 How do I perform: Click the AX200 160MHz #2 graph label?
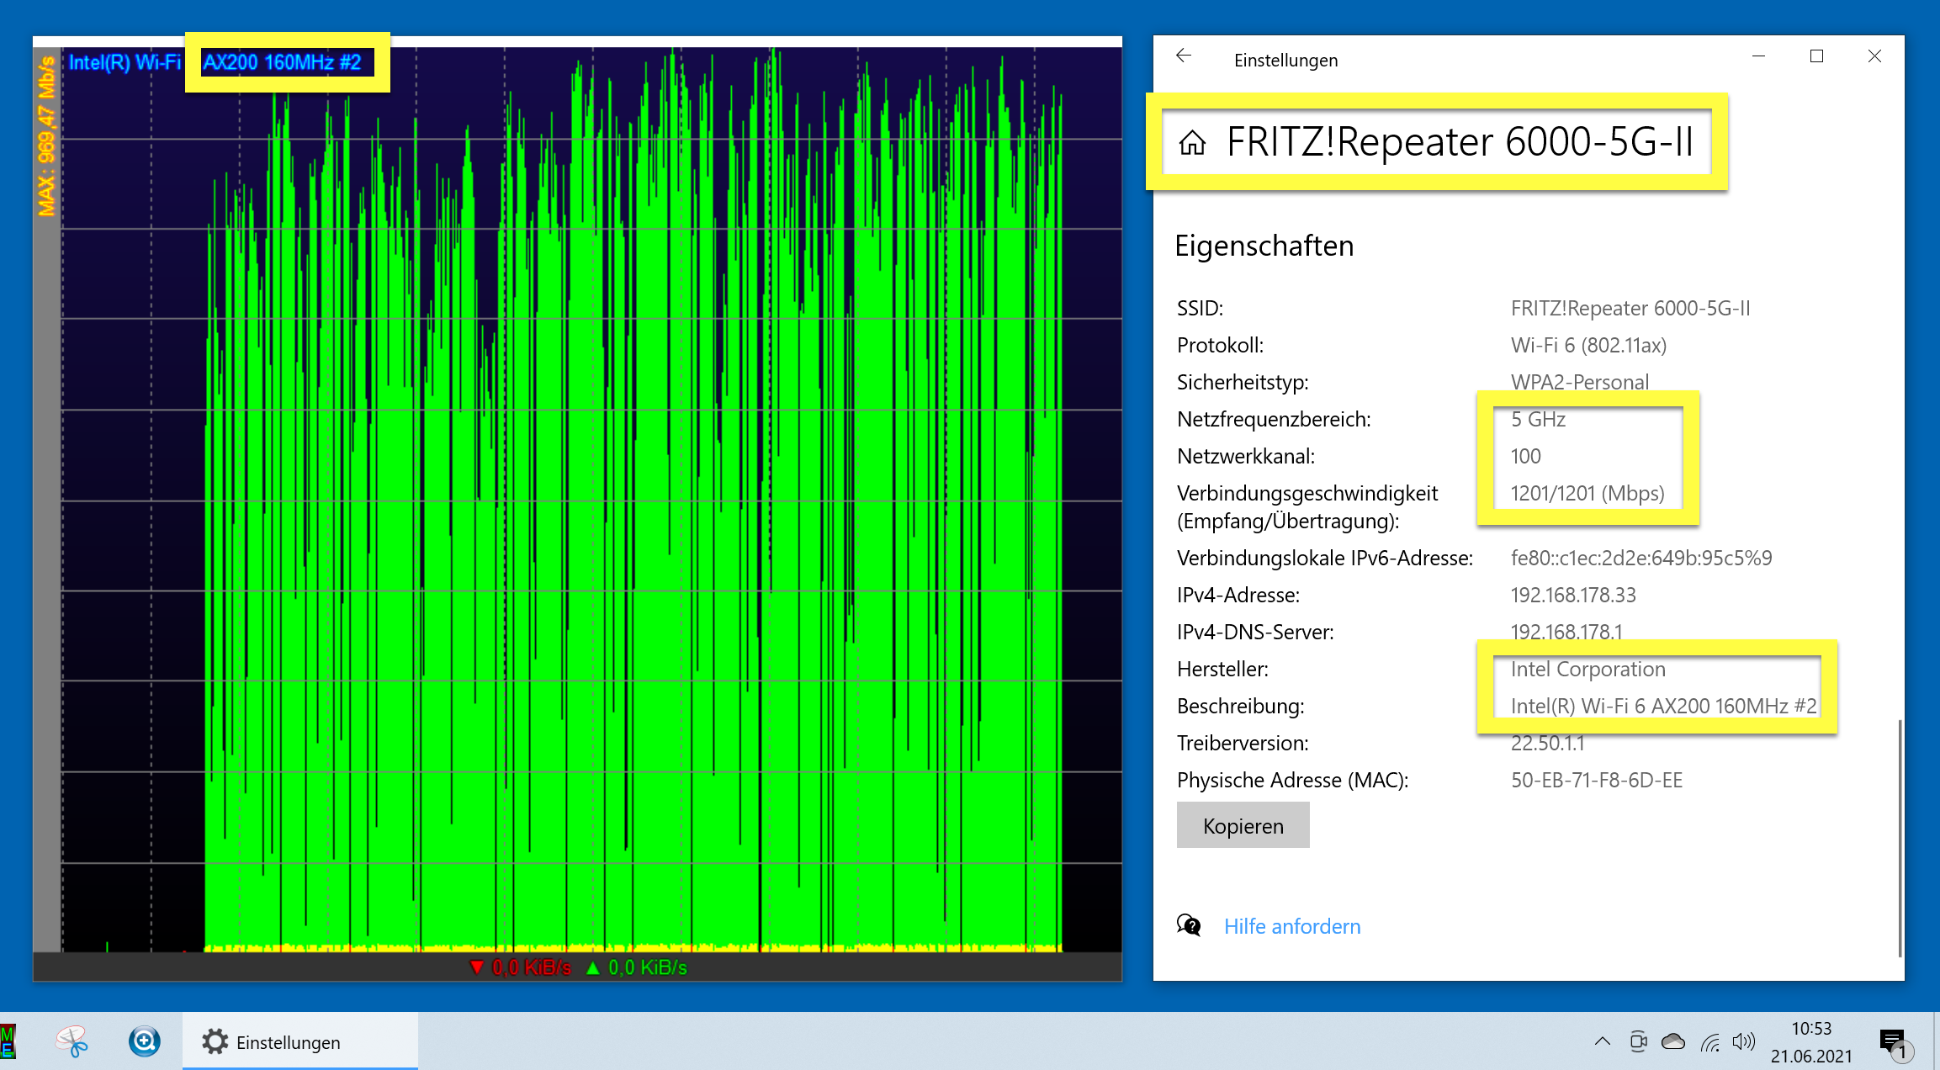click(283, 62)
